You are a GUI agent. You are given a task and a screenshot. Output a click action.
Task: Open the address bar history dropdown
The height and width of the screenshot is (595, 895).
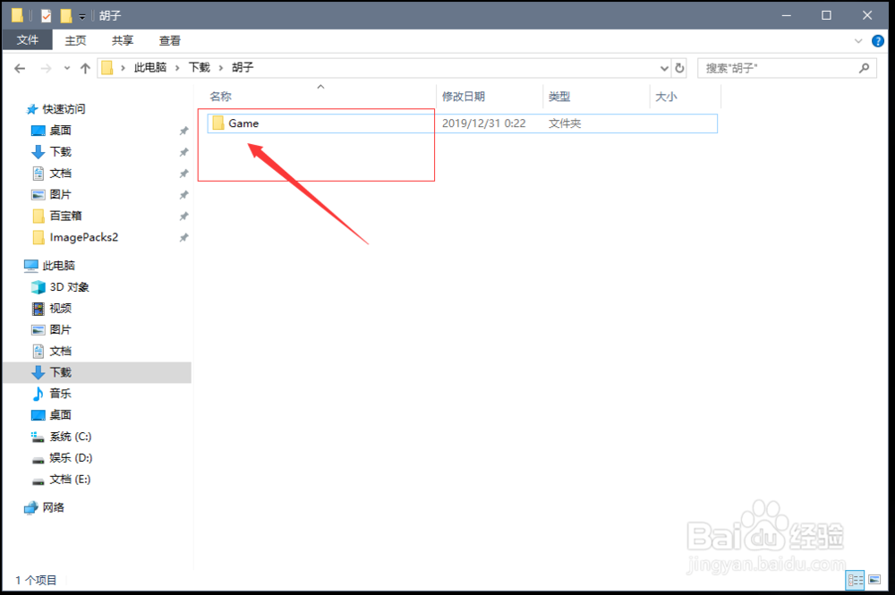coord(663,68)
